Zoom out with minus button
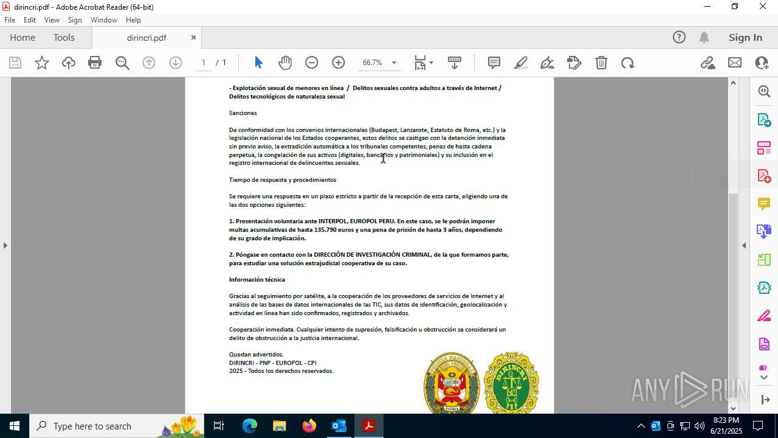 tap(312, 63)
